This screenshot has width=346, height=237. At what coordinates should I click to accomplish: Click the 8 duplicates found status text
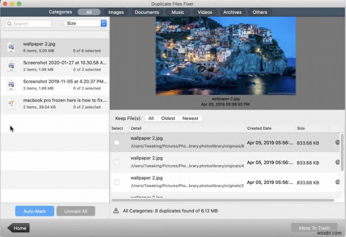tap(170, 211)
